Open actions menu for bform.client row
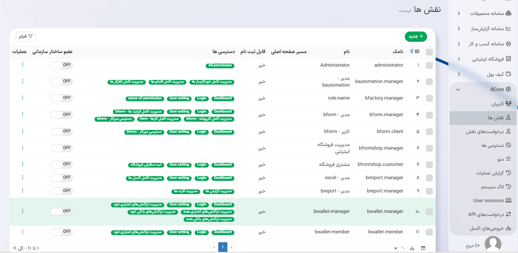The image size is (518, 253). point(23,131)
